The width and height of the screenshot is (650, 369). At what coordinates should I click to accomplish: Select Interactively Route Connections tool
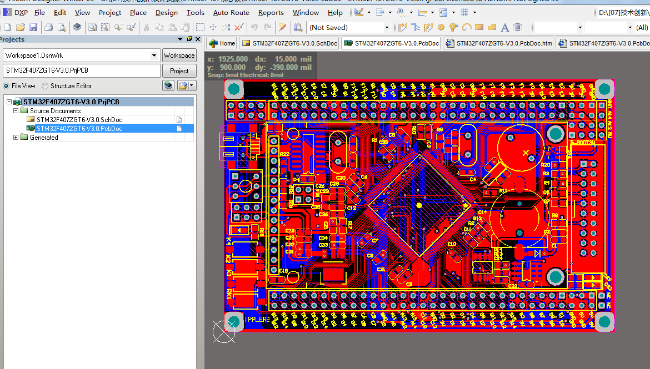tap(403, 27)
